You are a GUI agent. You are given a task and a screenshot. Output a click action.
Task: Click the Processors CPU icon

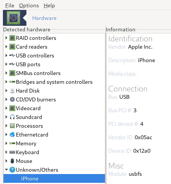click(x=12, y=126)
